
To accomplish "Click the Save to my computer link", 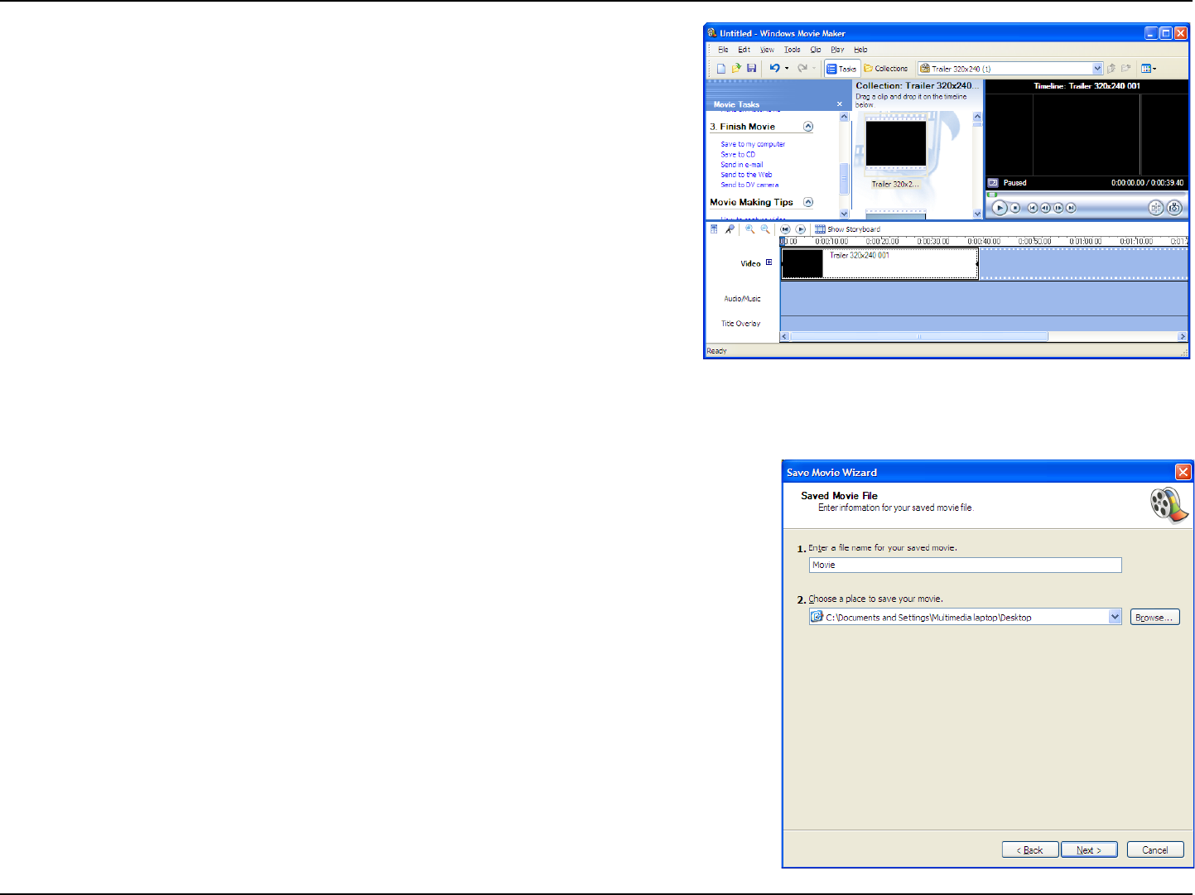I will click(753, 144).
